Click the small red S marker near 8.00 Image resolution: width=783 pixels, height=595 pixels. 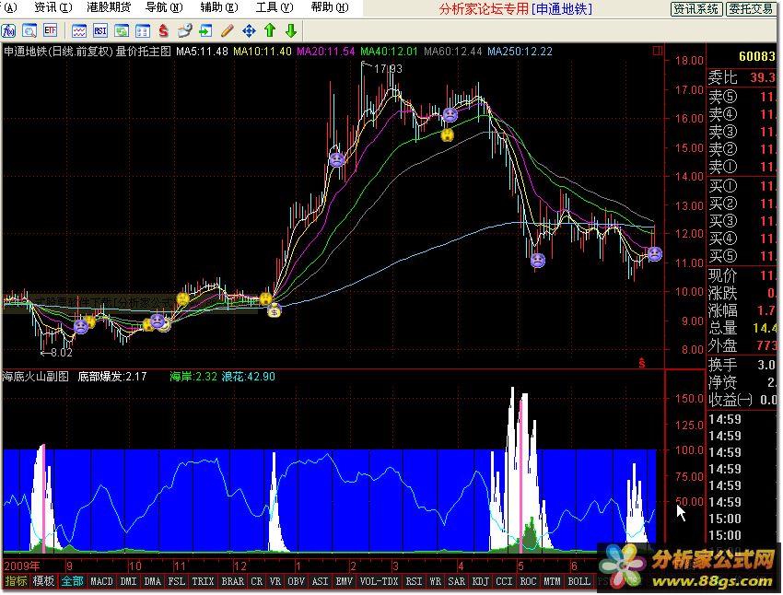[x=642, y=363]
